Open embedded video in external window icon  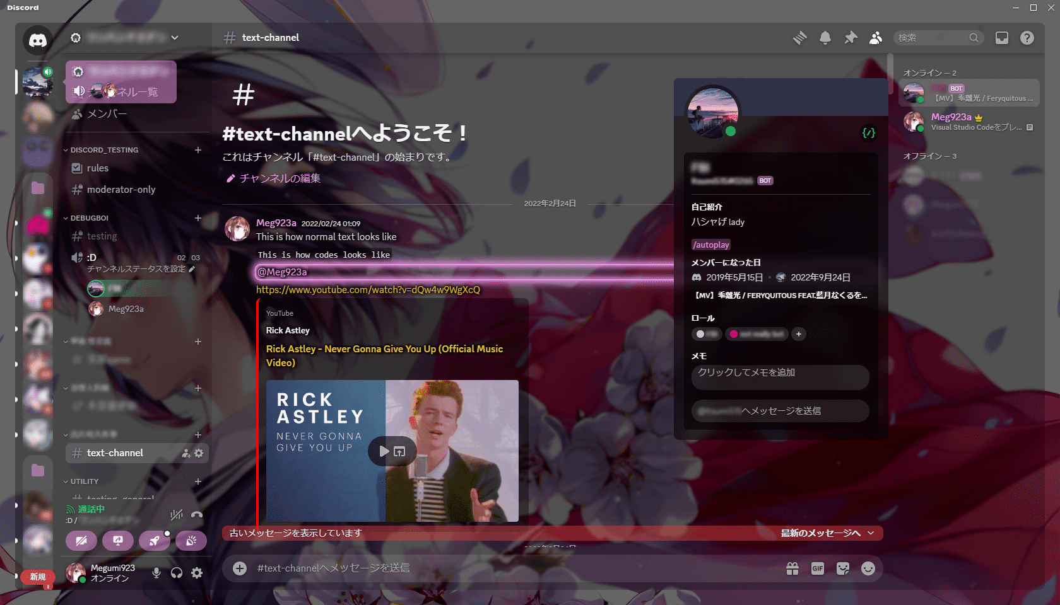pyautogui.click(x=399, y=451)
